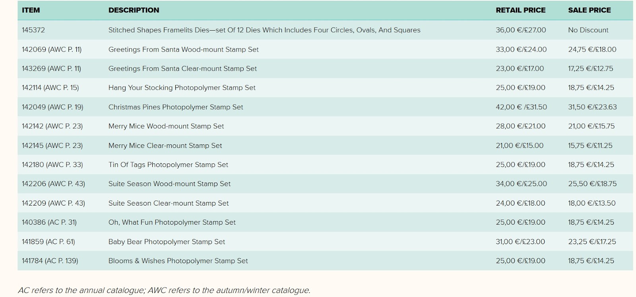Click Baby Bear Photopolymer Stamp Set
Image resolution: width=636 pixels, height=297 pixels.
pos(167,242)
